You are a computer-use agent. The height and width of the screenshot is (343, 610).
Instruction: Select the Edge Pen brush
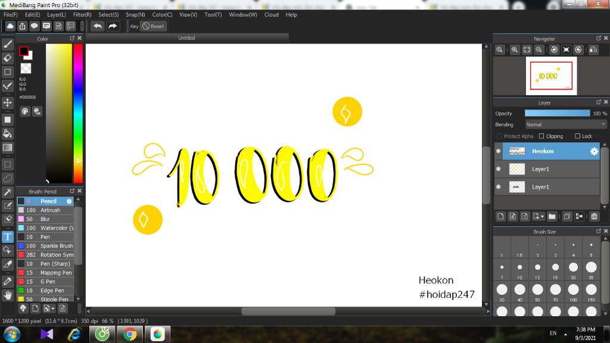pos(45,291)
